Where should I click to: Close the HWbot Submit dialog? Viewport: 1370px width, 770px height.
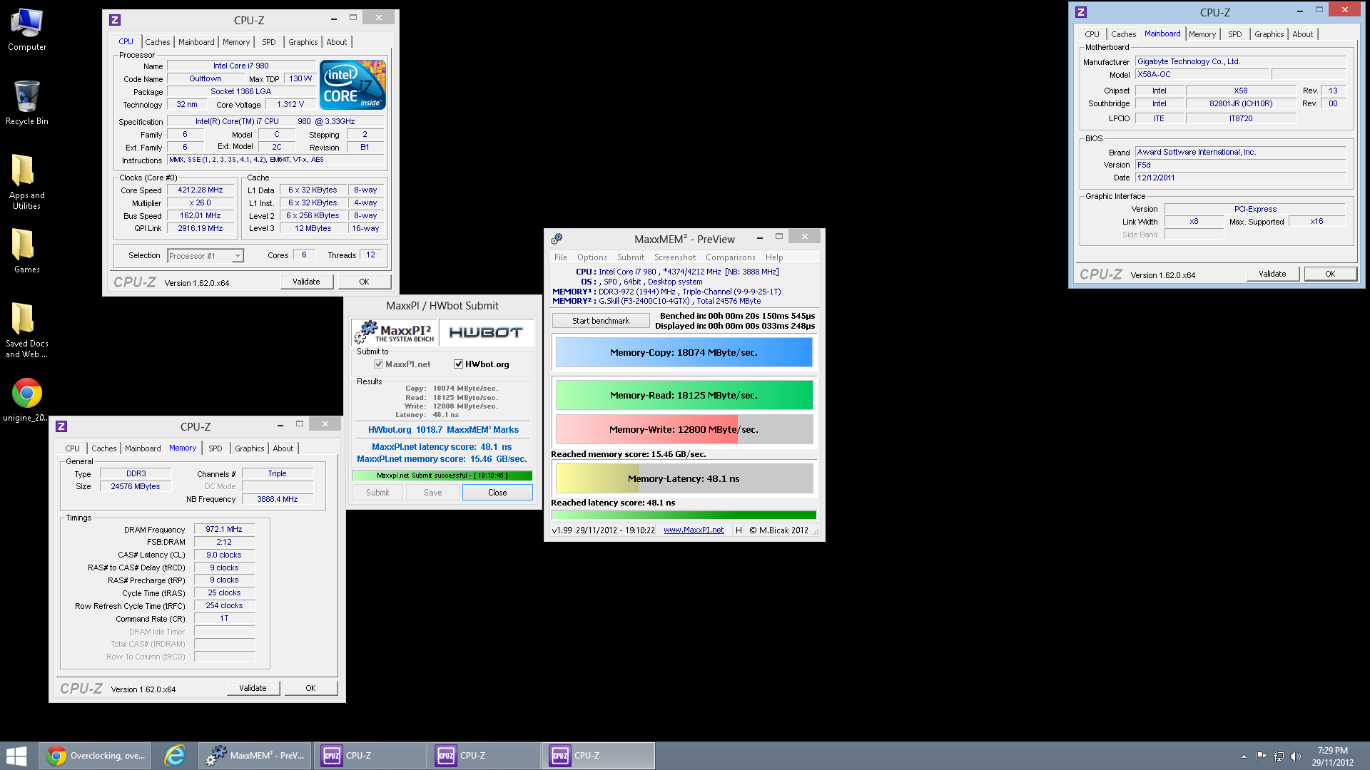point(497,493)
